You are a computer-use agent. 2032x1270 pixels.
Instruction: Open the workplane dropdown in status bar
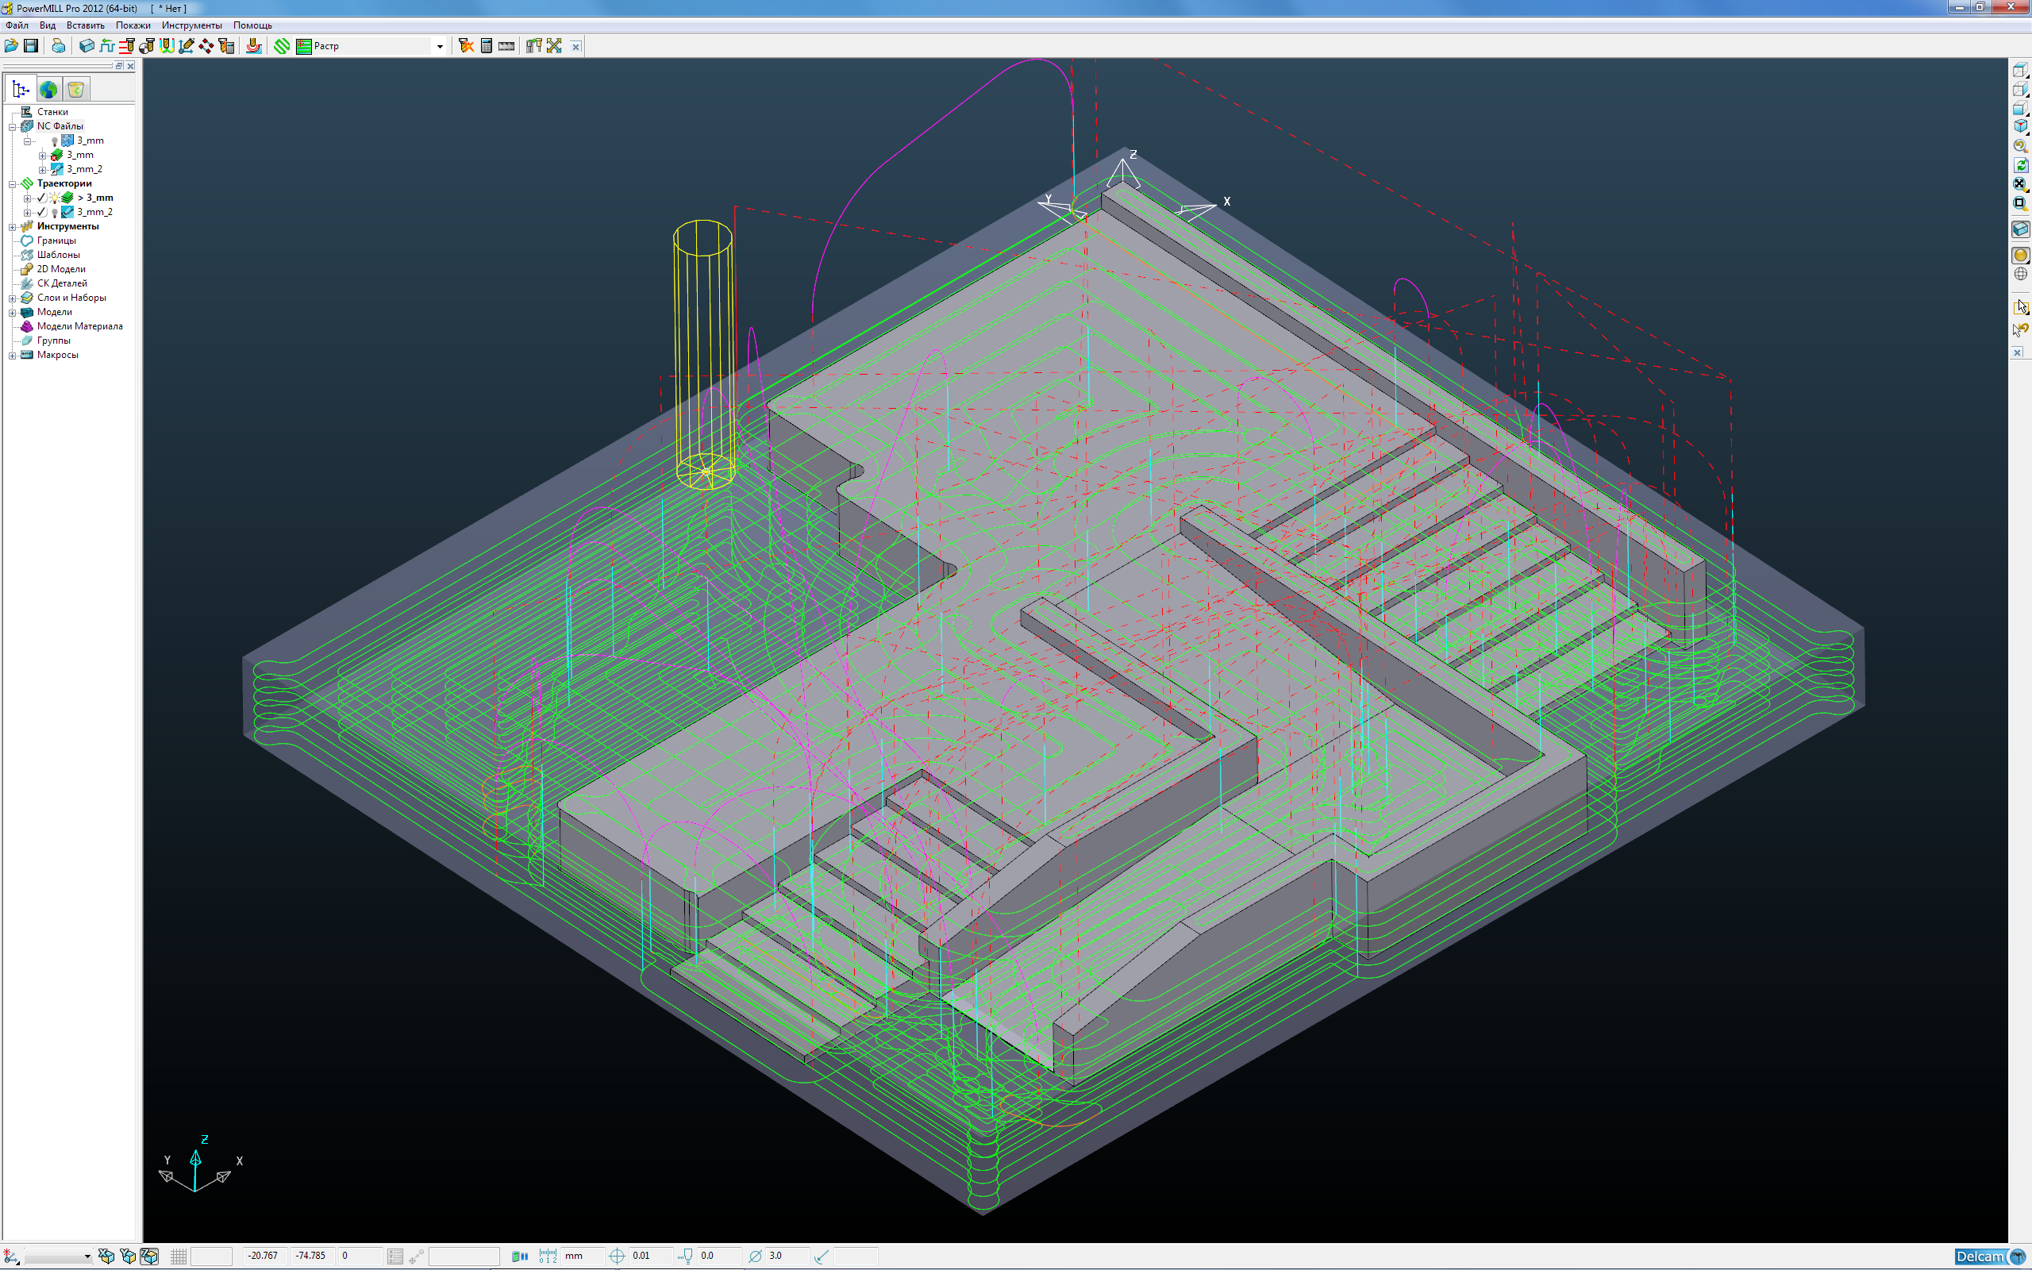[87, 1257]
